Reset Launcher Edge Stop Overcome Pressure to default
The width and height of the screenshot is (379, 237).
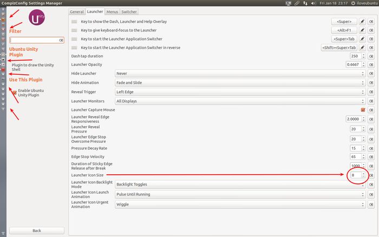371,139
